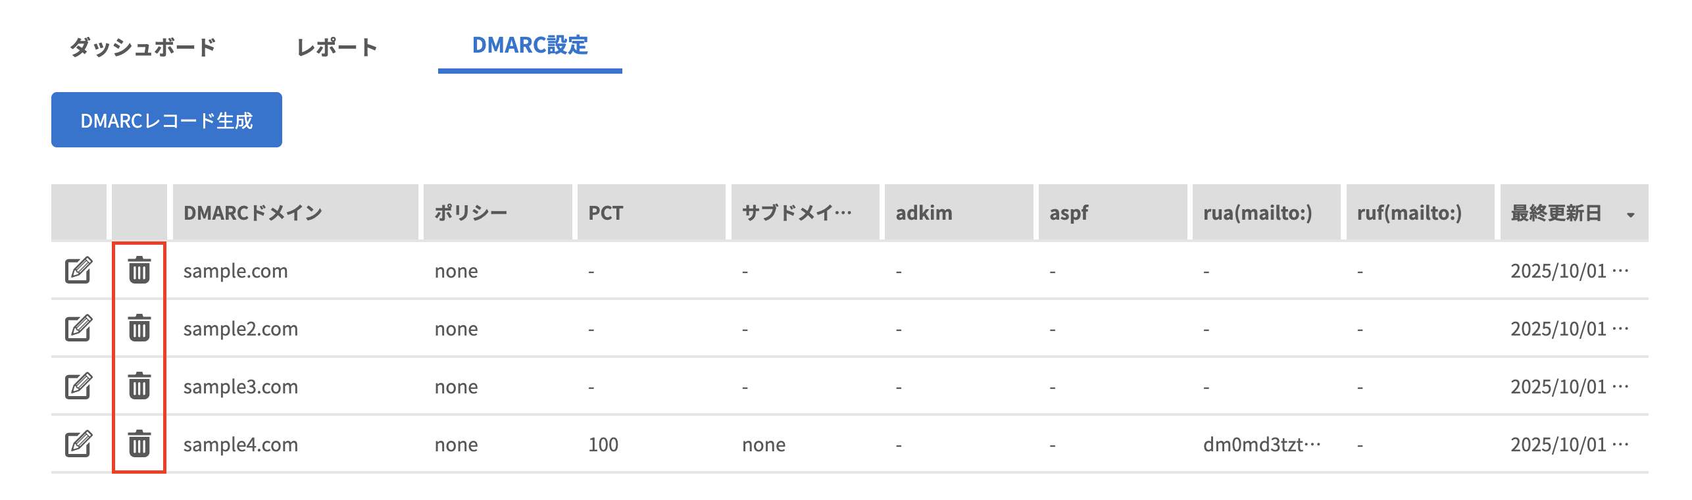This screenshot has height=500, width=1692.
Task: Click truncated dm0md3tzt… rua value
Action: click(x=1262, y=444)
